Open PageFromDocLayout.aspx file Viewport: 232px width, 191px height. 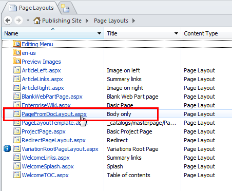54,114
